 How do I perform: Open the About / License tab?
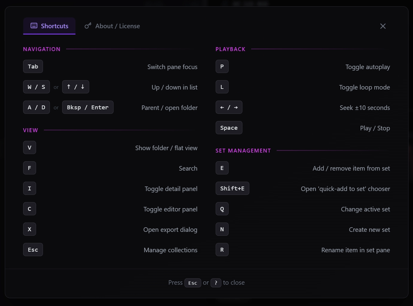click(112, 26)
